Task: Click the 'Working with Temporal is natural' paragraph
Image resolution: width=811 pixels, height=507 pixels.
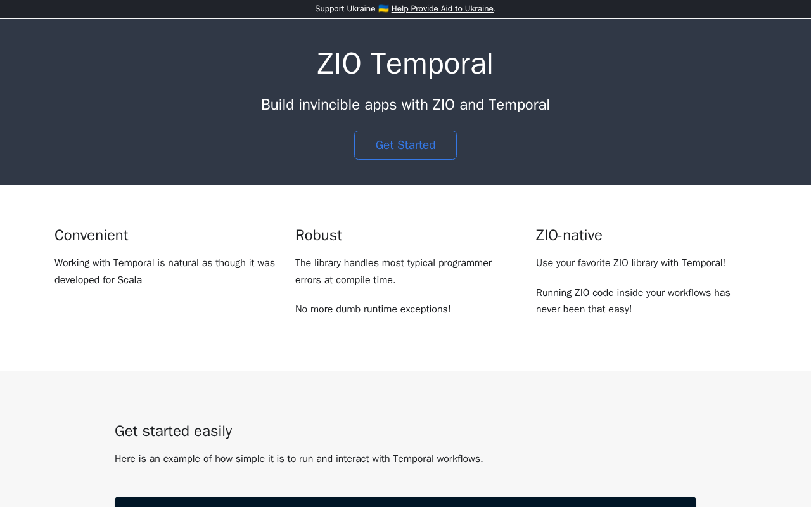Action: tap(165, 263)
